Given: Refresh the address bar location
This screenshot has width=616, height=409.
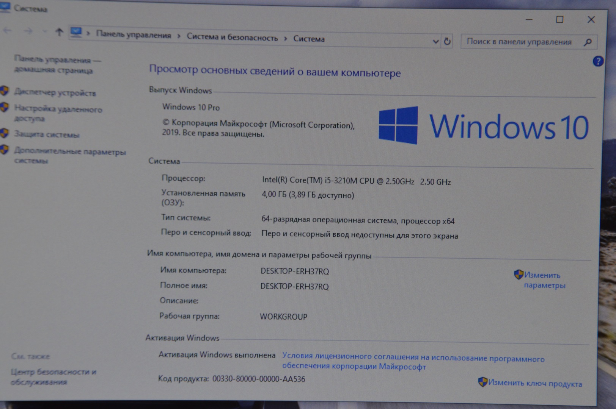Looking at the screenshot, I should tap(447, 41).
